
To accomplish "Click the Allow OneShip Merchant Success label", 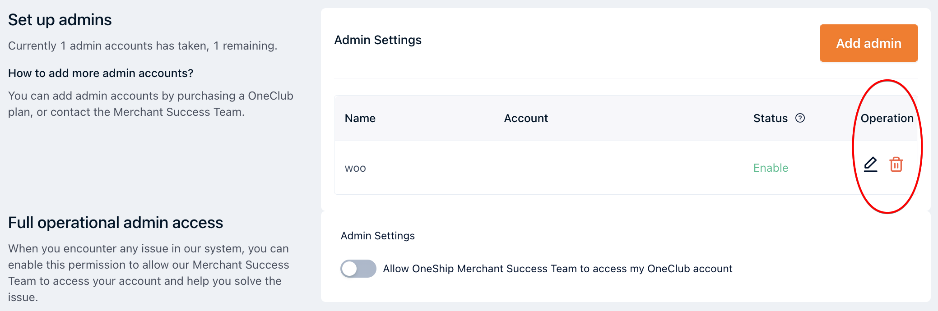I will click(x=557, y=269).
